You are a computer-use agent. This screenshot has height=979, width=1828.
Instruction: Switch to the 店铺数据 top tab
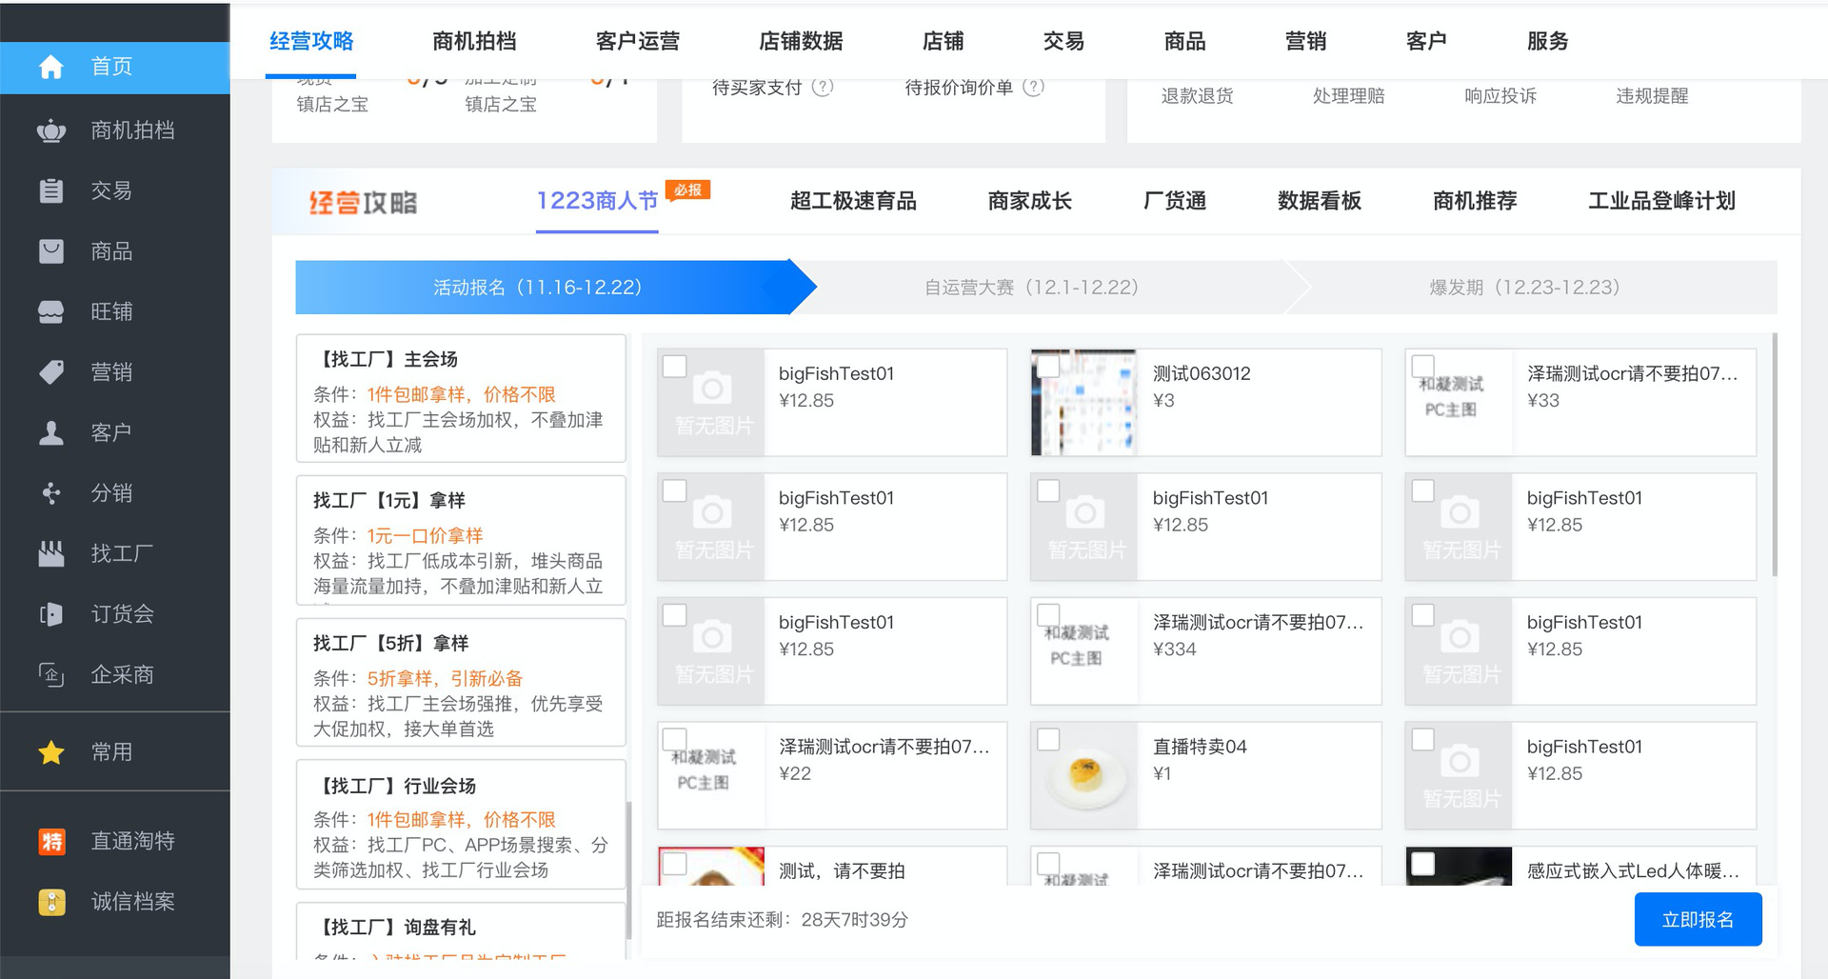(801, 41)
